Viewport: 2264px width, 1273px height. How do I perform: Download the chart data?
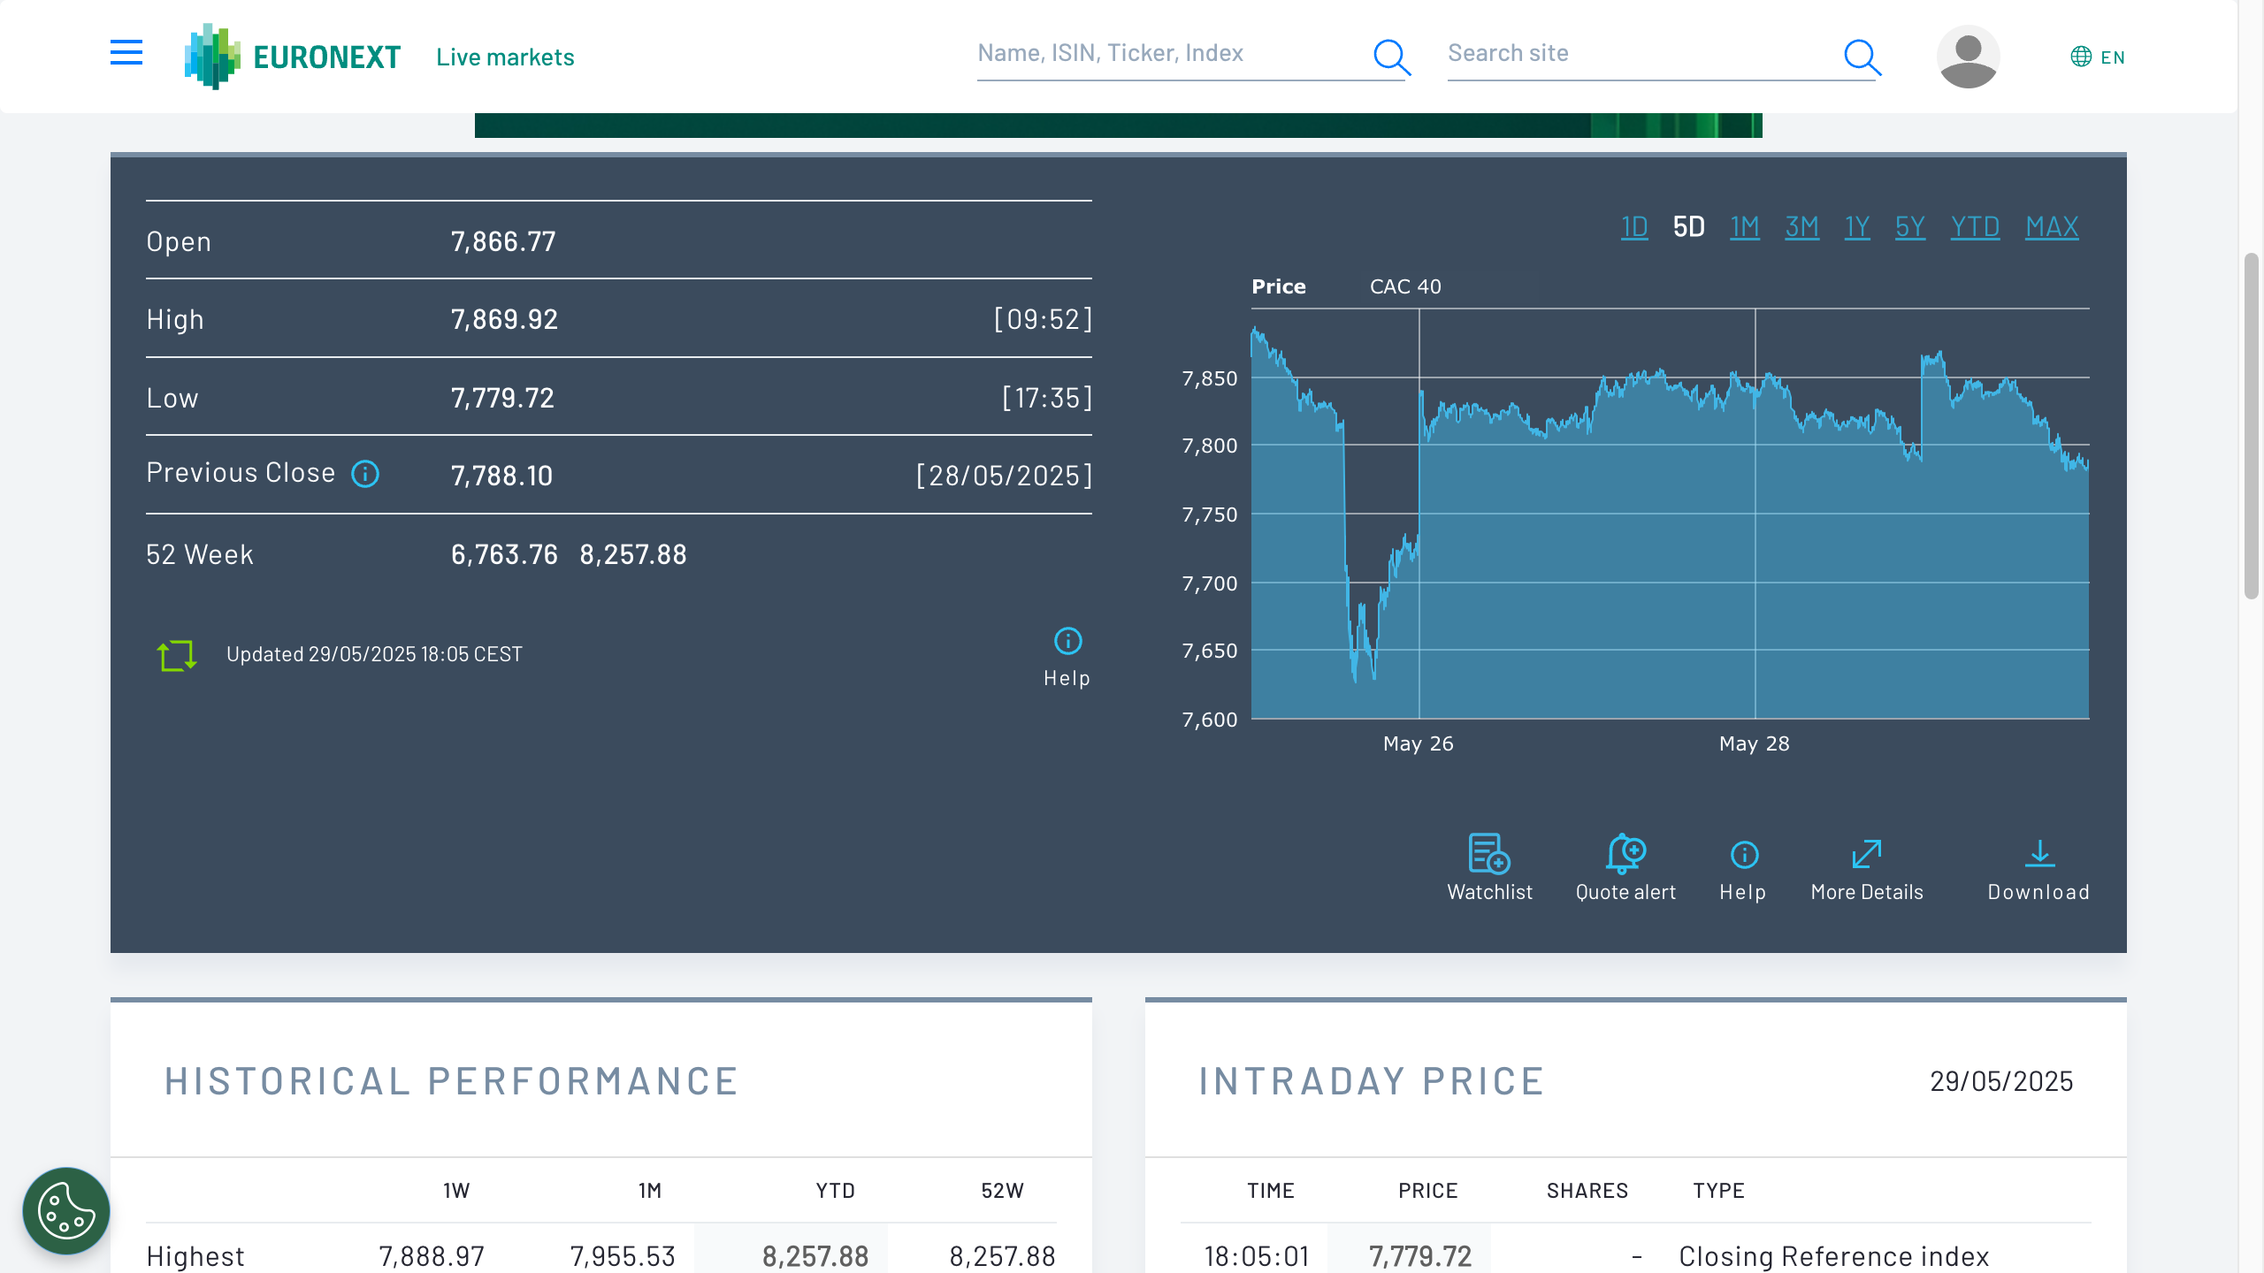[2038, 867]
